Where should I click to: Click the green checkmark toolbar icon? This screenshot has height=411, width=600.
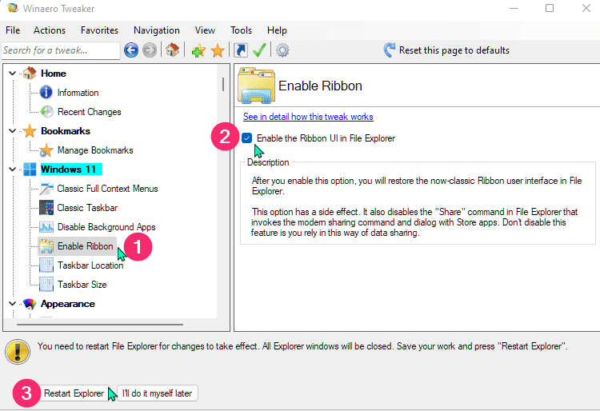[x=259, y=50]
